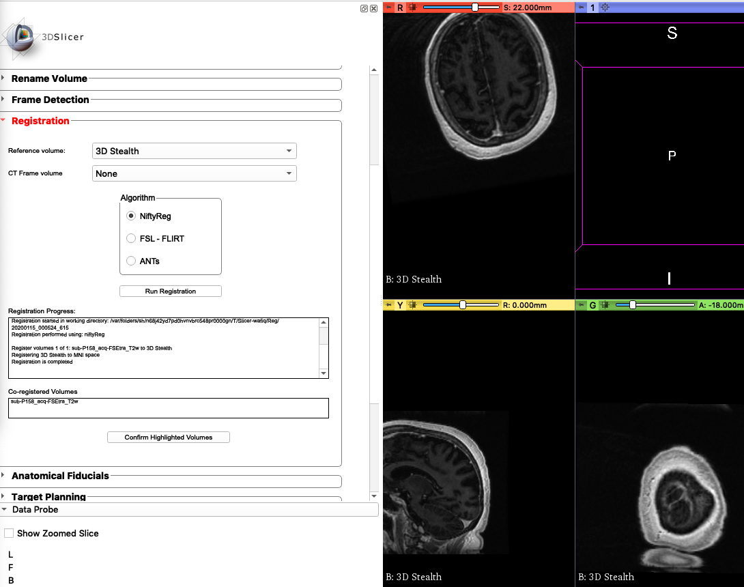Undock the module panel with the float icon
The height and width of the screenshot is (587, 744).
pos(364,9)
